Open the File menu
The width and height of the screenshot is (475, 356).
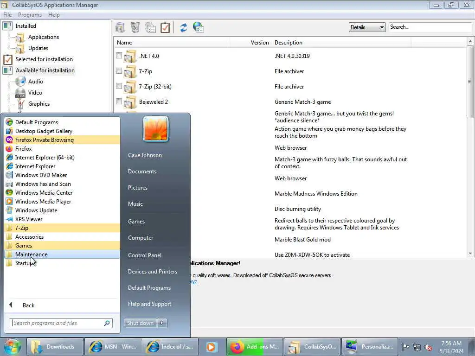[7, 15]
